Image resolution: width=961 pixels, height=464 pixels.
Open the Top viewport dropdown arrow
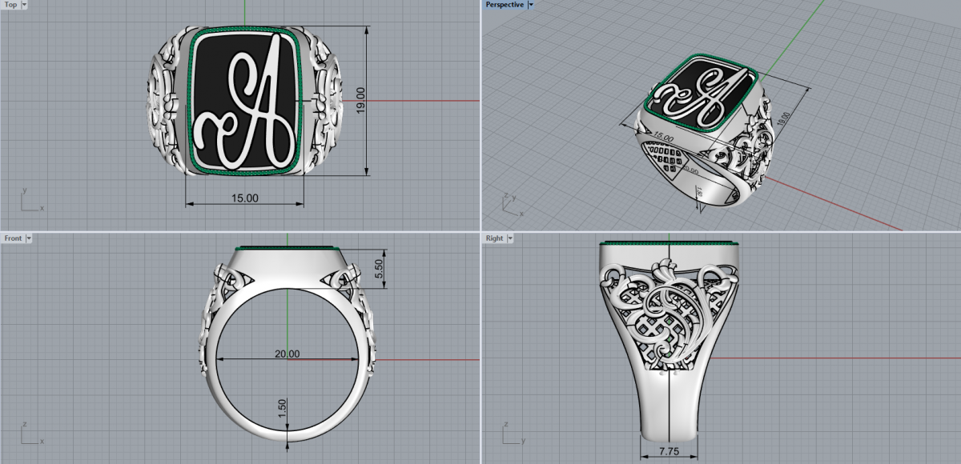24,5
